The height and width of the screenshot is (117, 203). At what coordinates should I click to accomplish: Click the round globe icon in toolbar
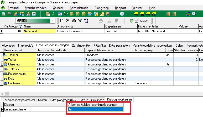point(122,14)
